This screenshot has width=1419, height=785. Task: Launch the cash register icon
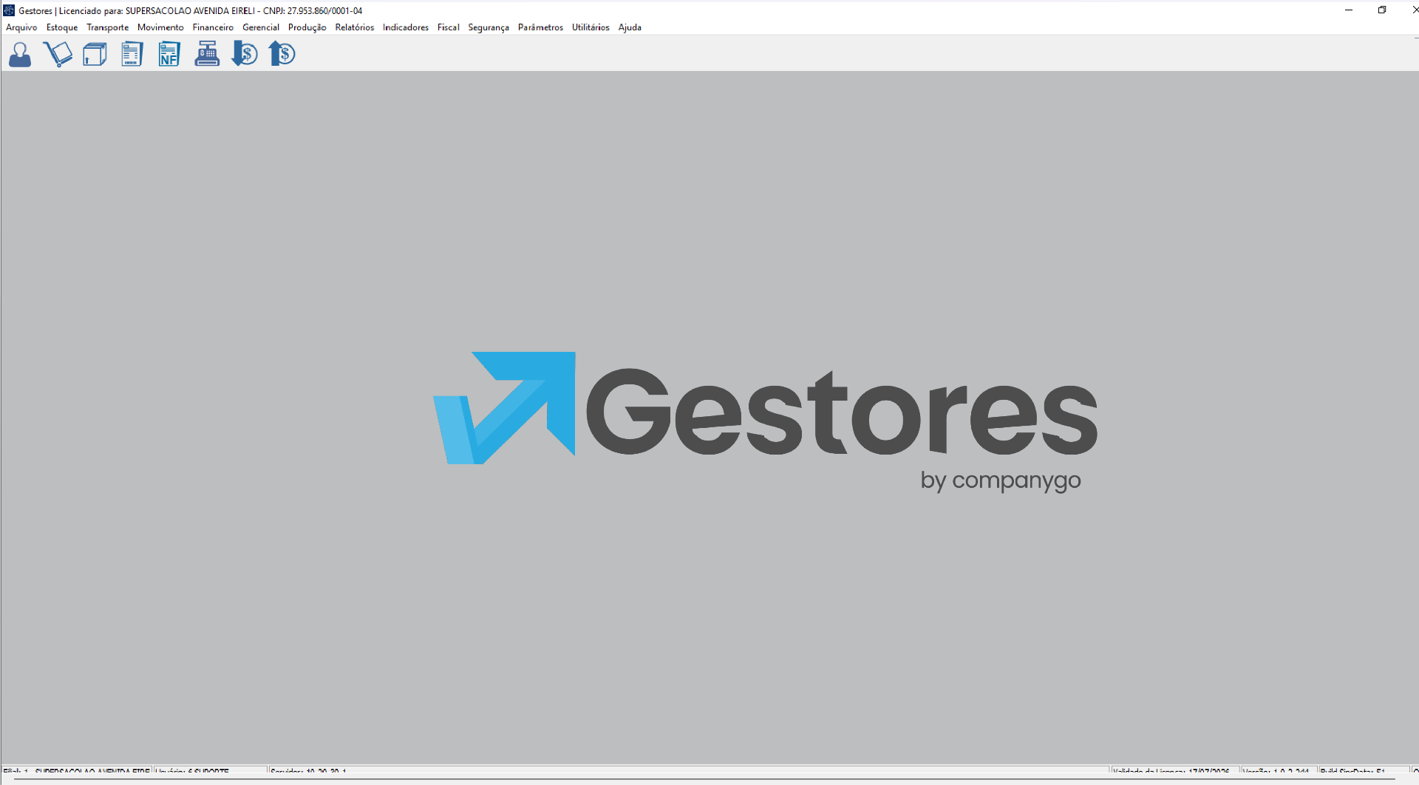pos(207,55)
